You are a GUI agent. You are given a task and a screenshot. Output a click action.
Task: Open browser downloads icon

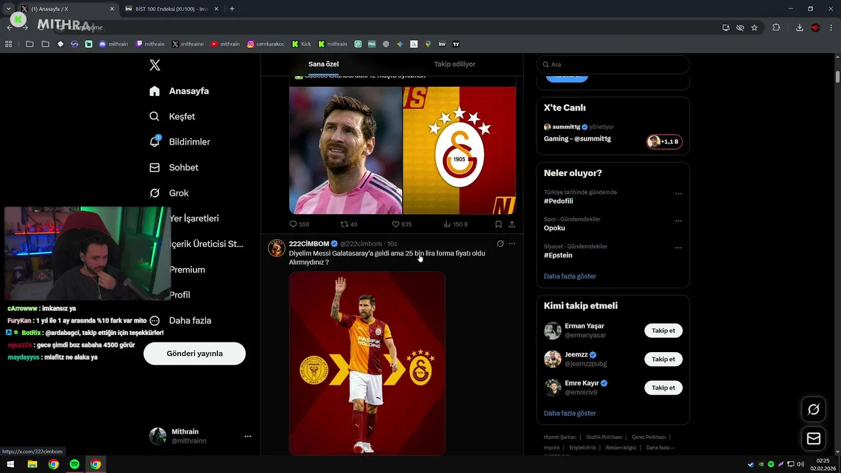pos(800,28)
